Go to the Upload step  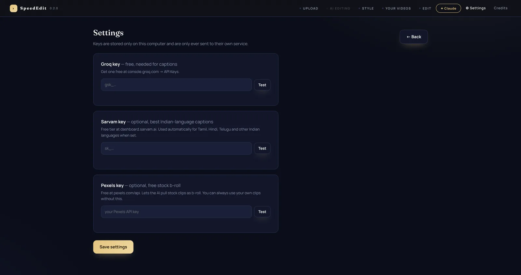click(x=309, y=8)
